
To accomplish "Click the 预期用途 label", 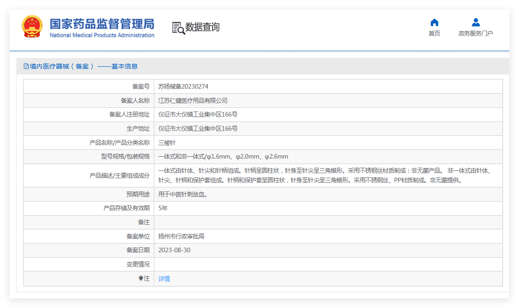I will (138, 194).
